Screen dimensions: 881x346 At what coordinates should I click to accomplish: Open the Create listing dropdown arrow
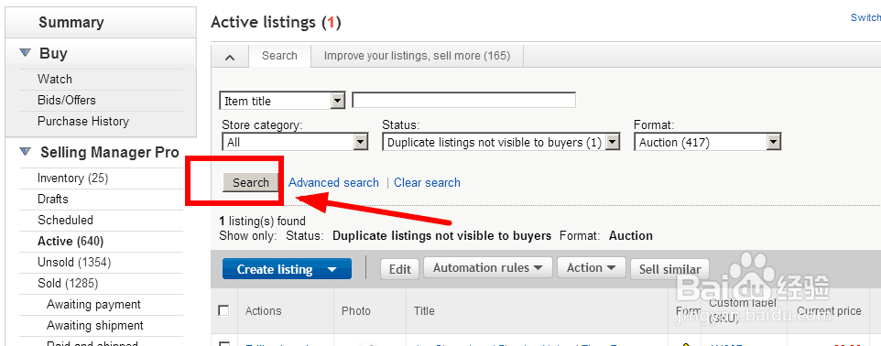pos(332,269)
